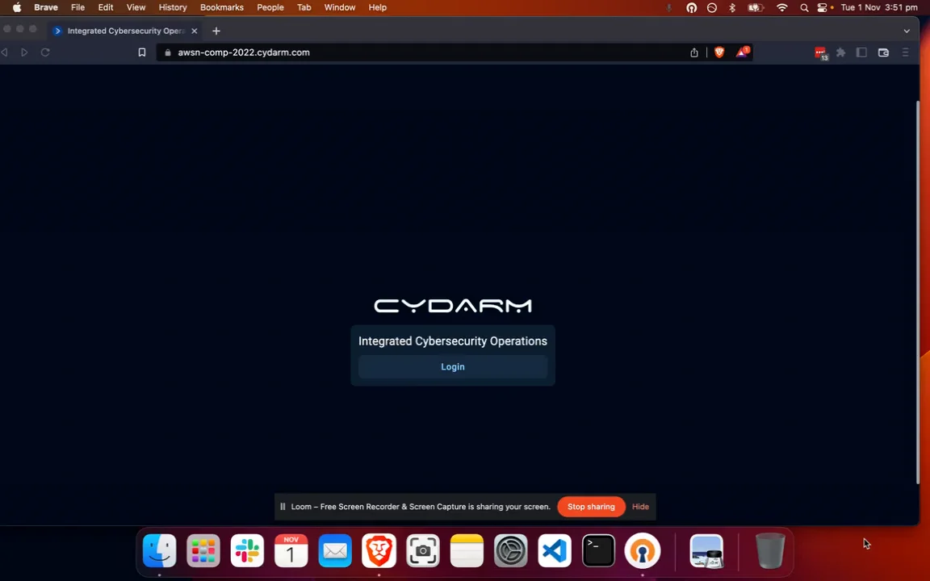Open the Tab menu

304,8
